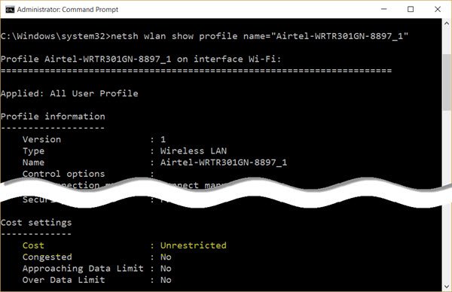
Task: Click the 'Profile information' heading
Action: (x=53, y=117)
